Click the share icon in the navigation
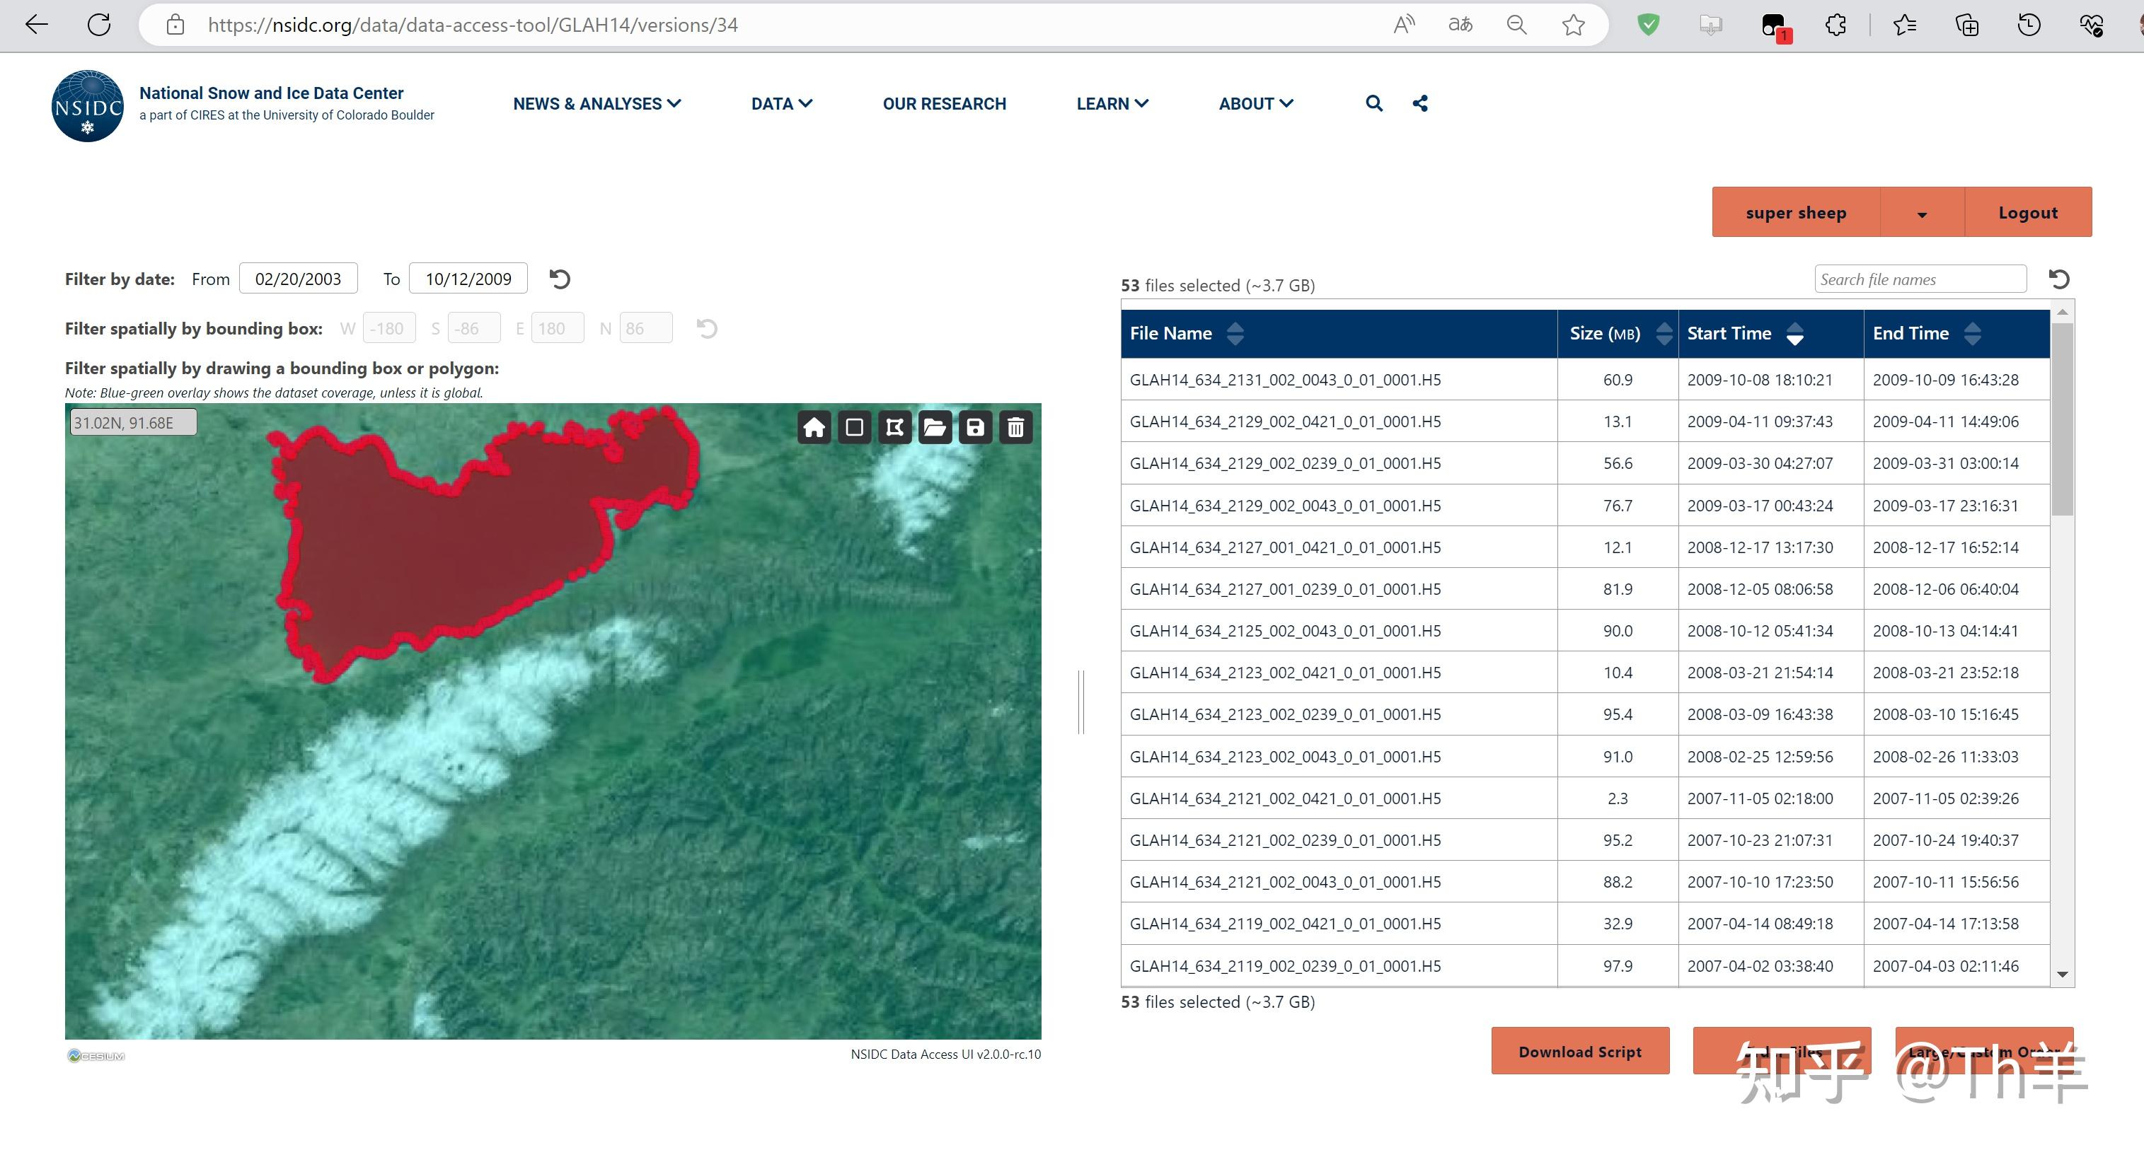 click(x=1420, y=103)
